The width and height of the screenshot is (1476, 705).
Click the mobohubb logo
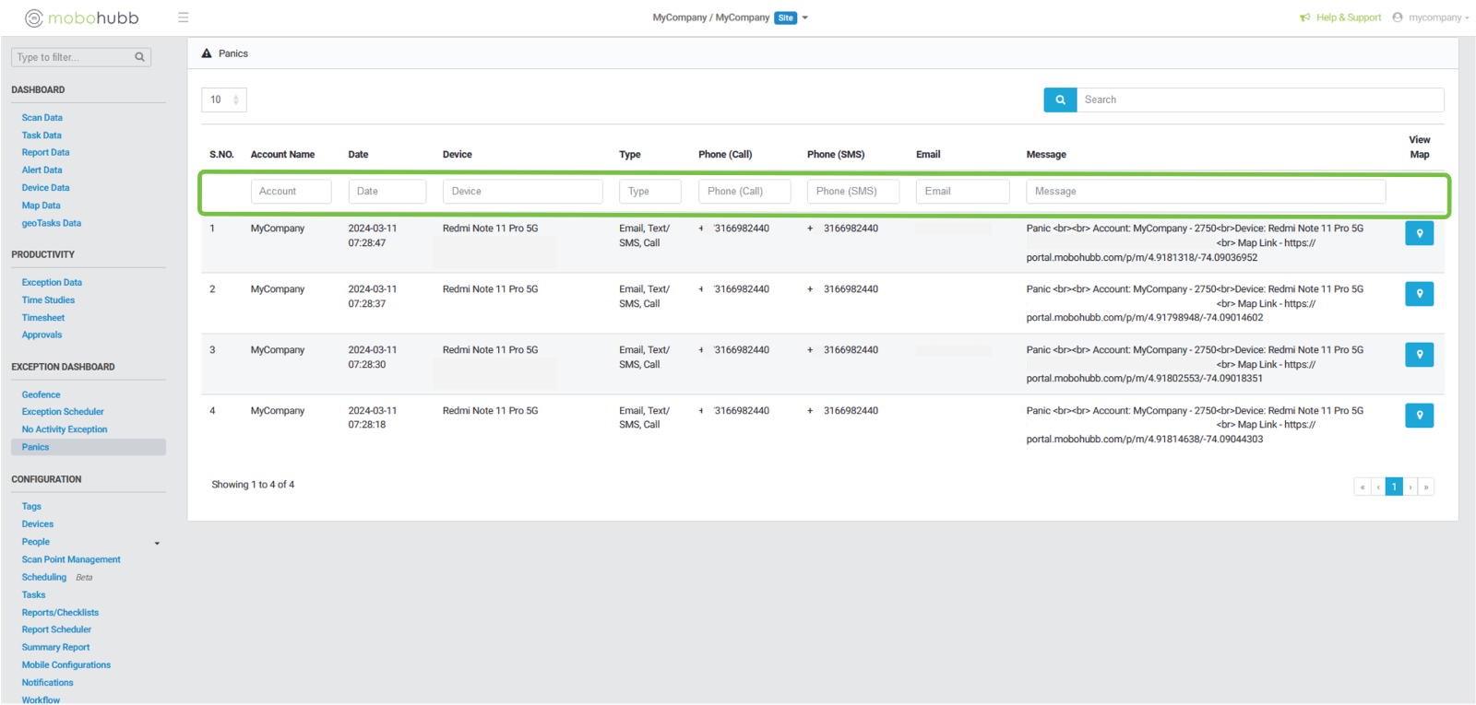point(82,18)
